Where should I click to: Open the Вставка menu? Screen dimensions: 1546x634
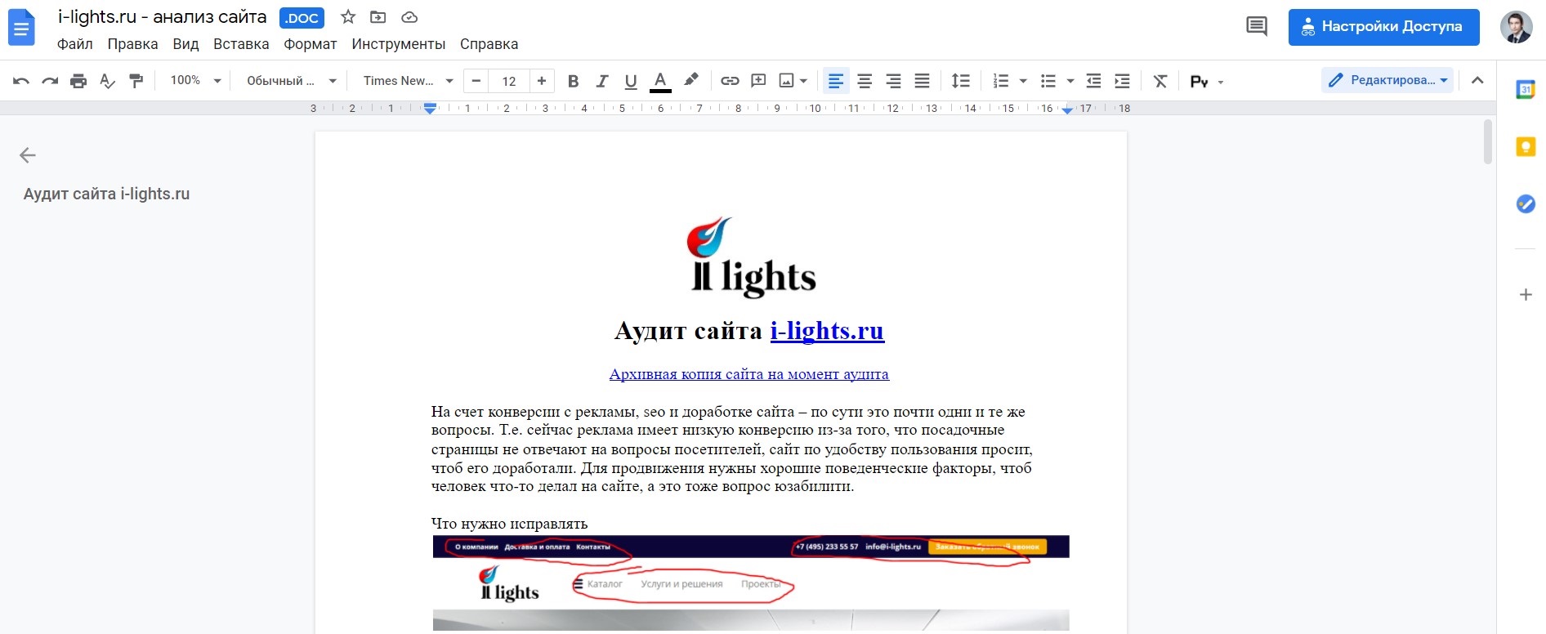pyautogui.click(x=241, y=44)
